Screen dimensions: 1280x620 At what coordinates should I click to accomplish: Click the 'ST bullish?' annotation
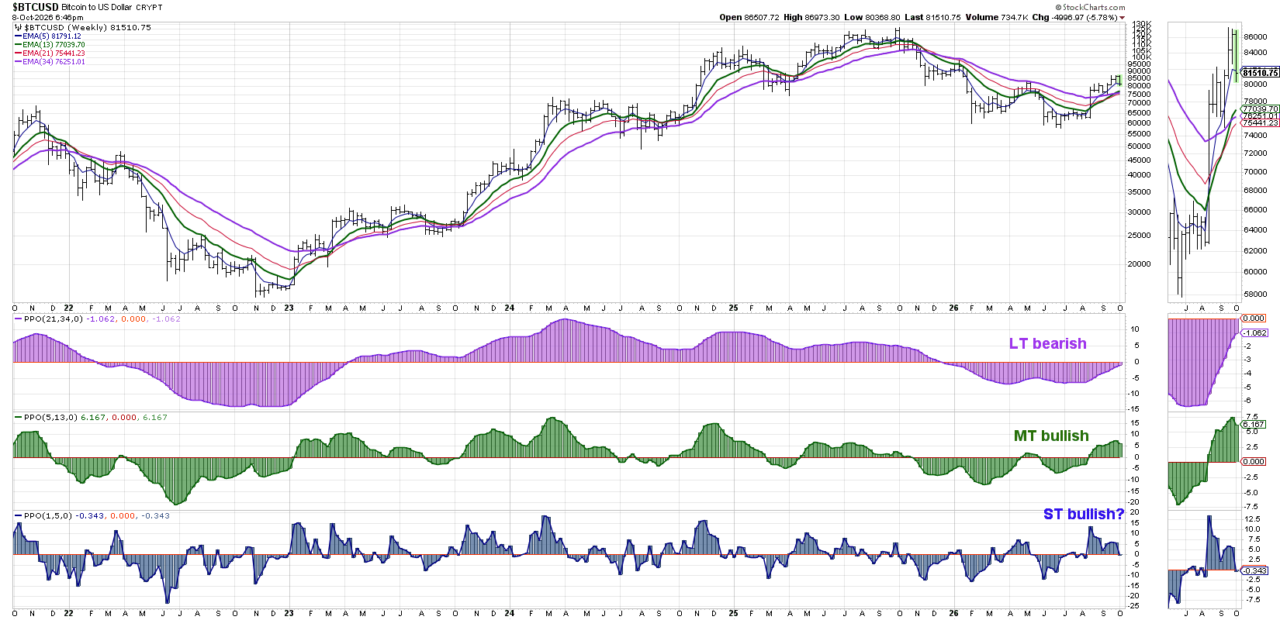1083,514
